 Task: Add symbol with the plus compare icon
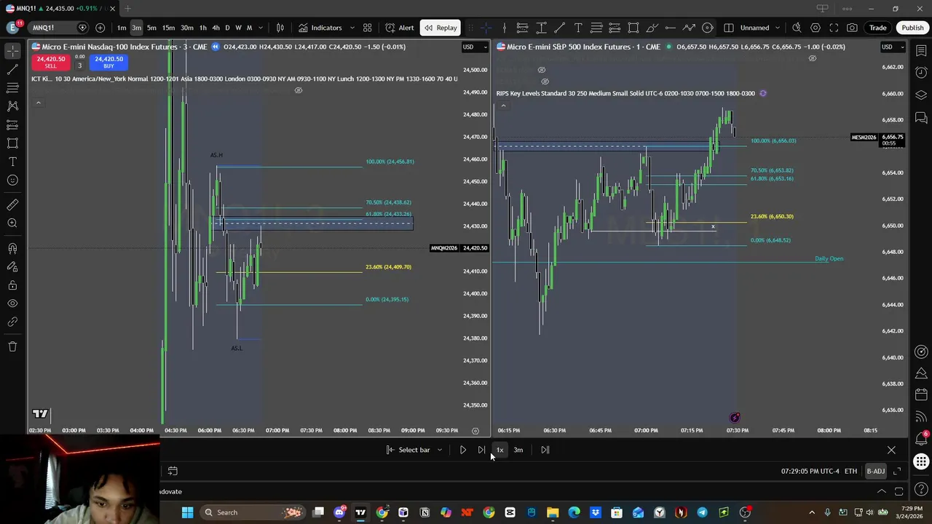tap(100, 28)
